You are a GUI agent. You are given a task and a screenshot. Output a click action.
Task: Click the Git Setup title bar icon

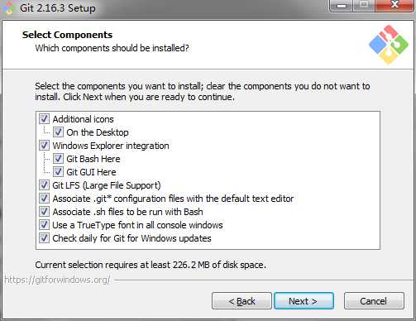tap(8, 7)
